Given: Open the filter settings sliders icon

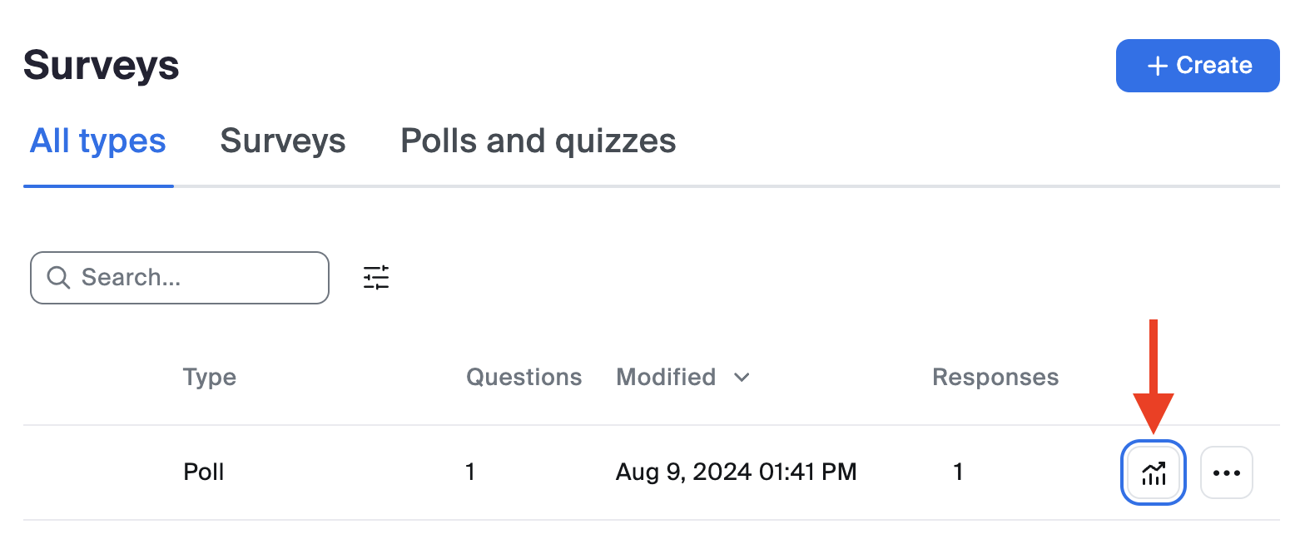Looking at the screenshot, I should pos(376,278).
